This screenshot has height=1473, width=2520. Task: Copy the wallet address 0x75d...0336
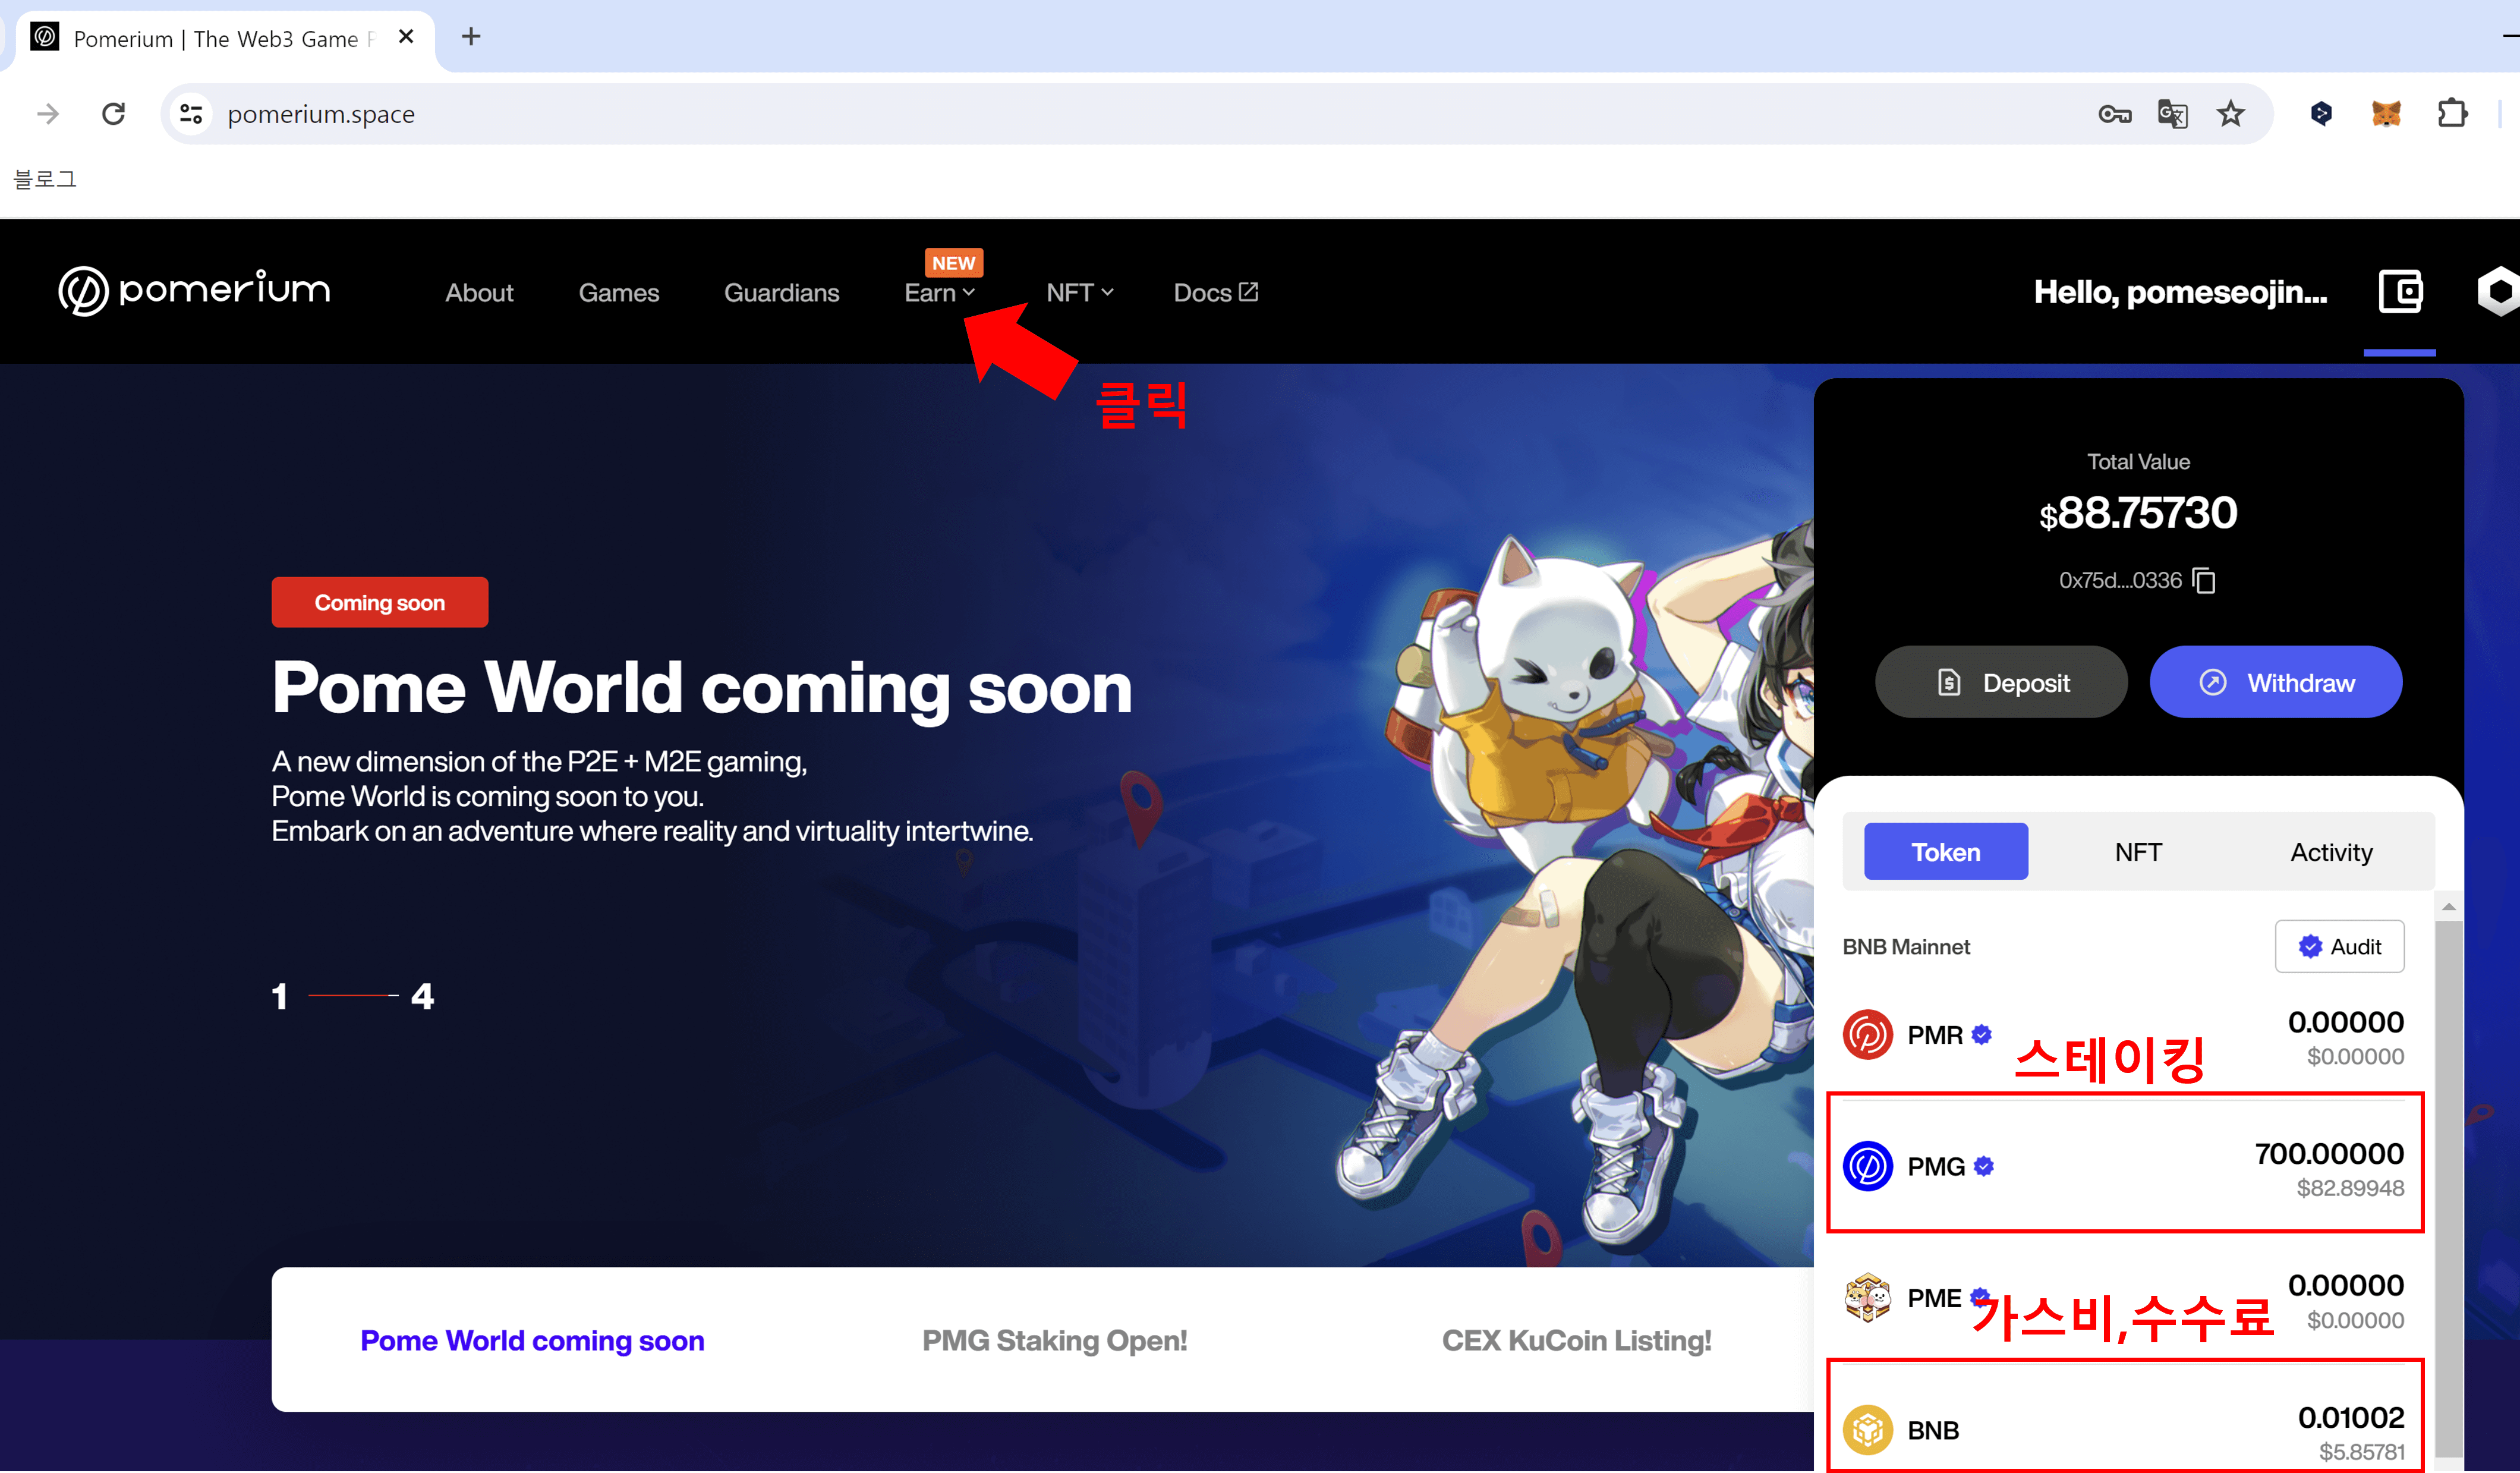click(2204, 580)
